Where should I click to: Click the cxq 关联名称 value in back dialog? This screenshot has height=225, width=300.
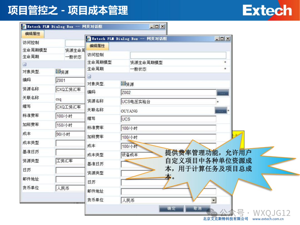59,99
